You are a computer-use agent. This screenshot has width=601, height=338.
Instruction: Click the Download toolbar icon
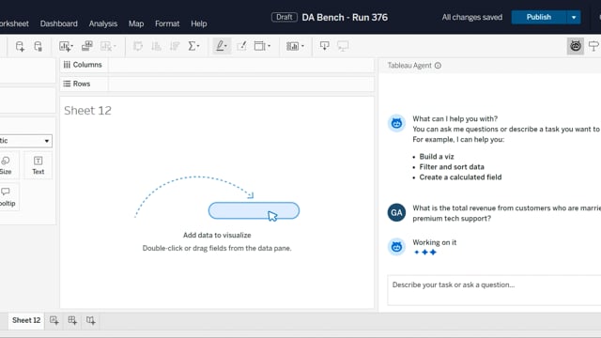click(324, 46)
